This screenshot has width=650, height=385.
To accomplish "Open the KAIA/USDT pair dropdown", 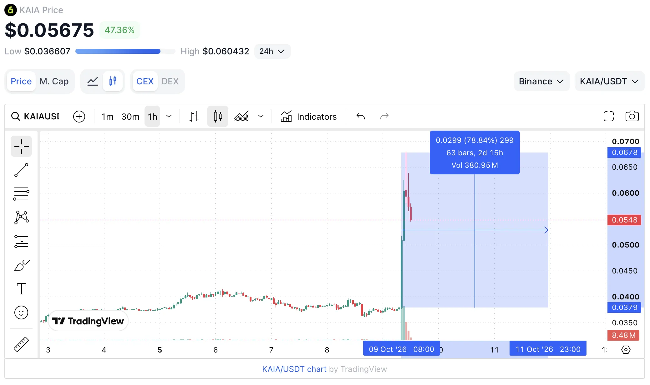I will (x=609, y=81).
